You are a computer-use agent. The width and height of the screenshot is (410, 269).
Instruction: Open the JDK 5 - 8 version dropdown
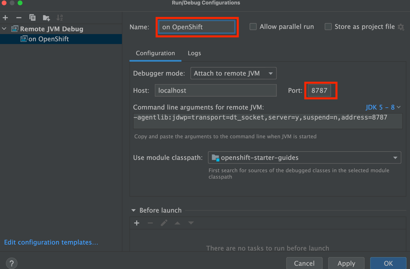383,107
